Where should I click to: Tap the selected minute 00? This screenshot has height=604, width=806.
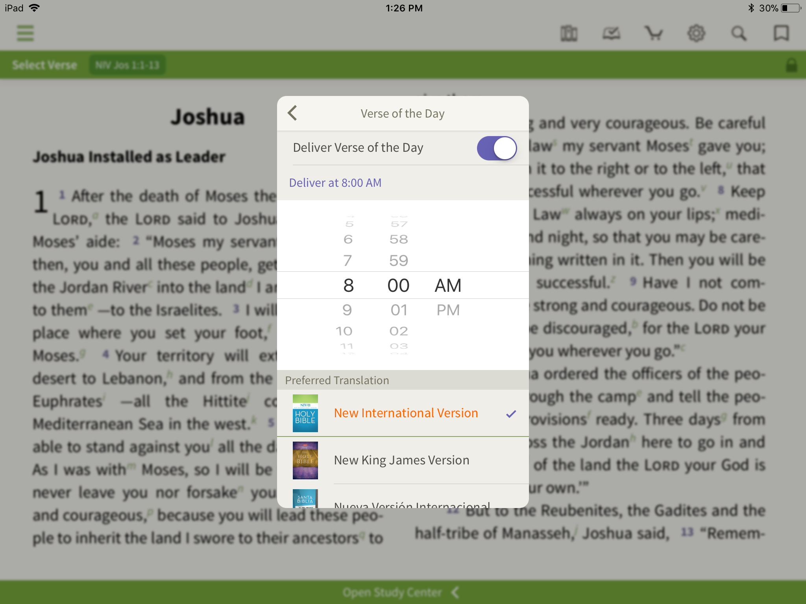coord(399,285)
